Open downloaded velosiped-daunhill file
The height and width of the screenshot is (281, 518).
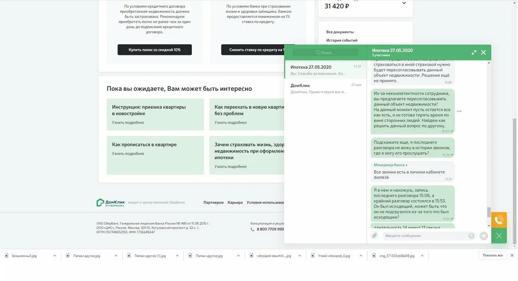(x=274, y=255)
